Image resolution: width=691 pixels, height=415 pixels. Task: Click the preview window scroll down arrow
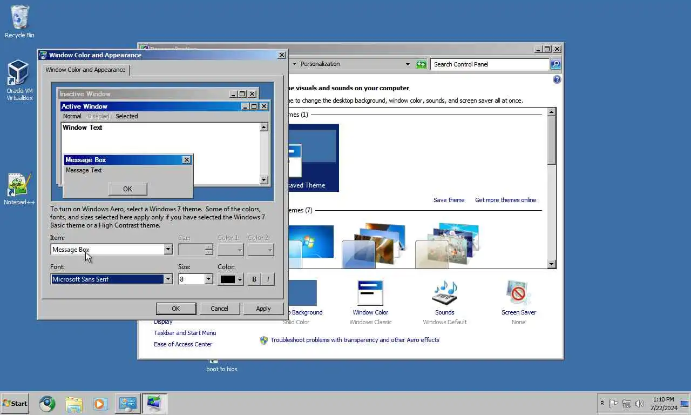(264, 180)
